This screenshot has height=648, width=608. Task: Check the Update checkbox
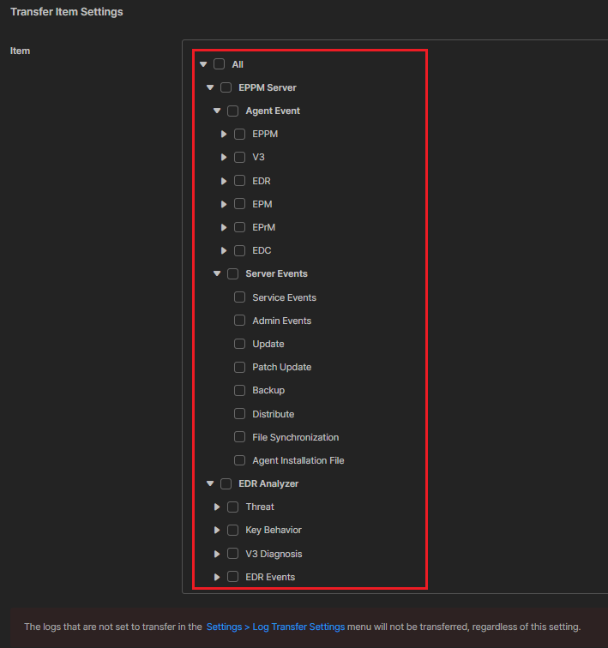(x=240, y=344)
